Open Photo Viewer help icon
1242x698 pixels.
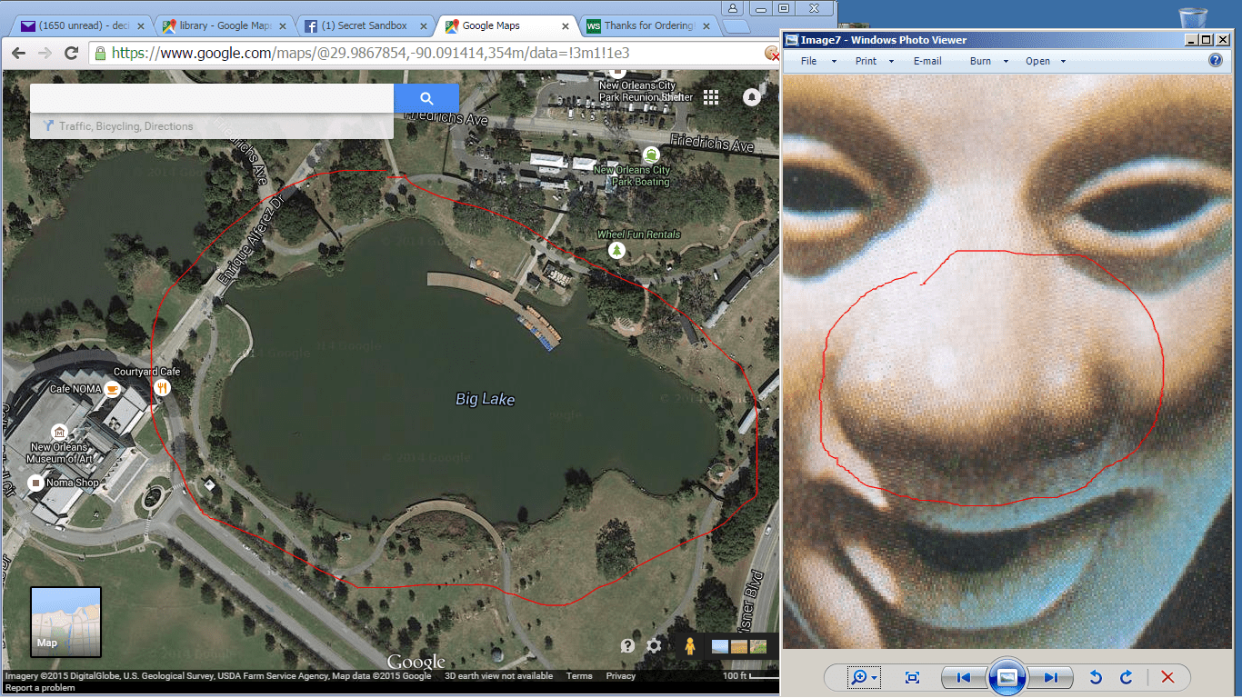pyautogui.click(x=1216, y=61)
